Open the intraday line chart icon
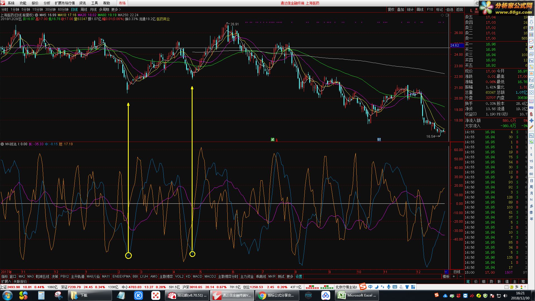535x301 pixels. (531, 41)
